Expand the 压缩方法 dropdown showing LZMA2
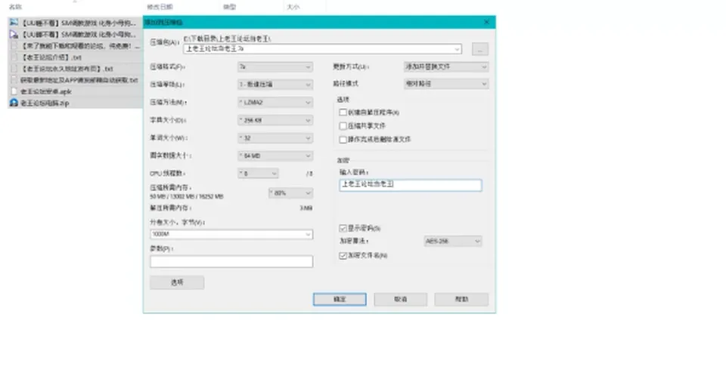 click(x=275, y=103)
